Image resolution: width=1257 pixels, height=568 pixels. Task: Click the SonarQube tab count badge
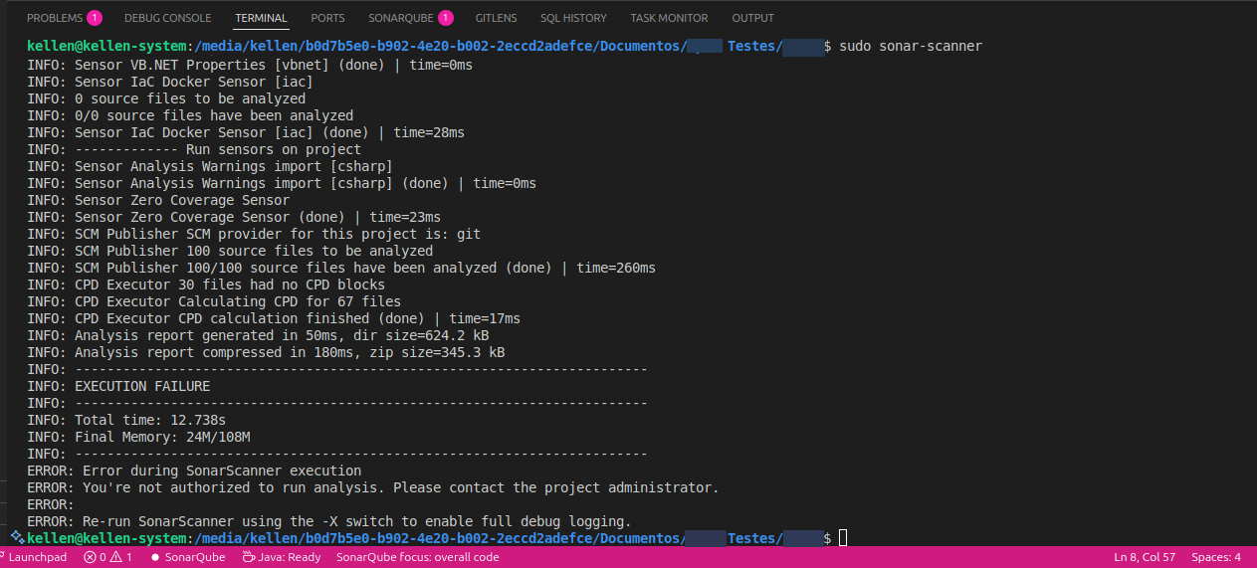[445, 18]
